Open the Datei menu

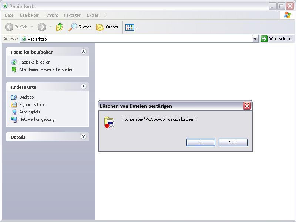click(x=10, y=15)
